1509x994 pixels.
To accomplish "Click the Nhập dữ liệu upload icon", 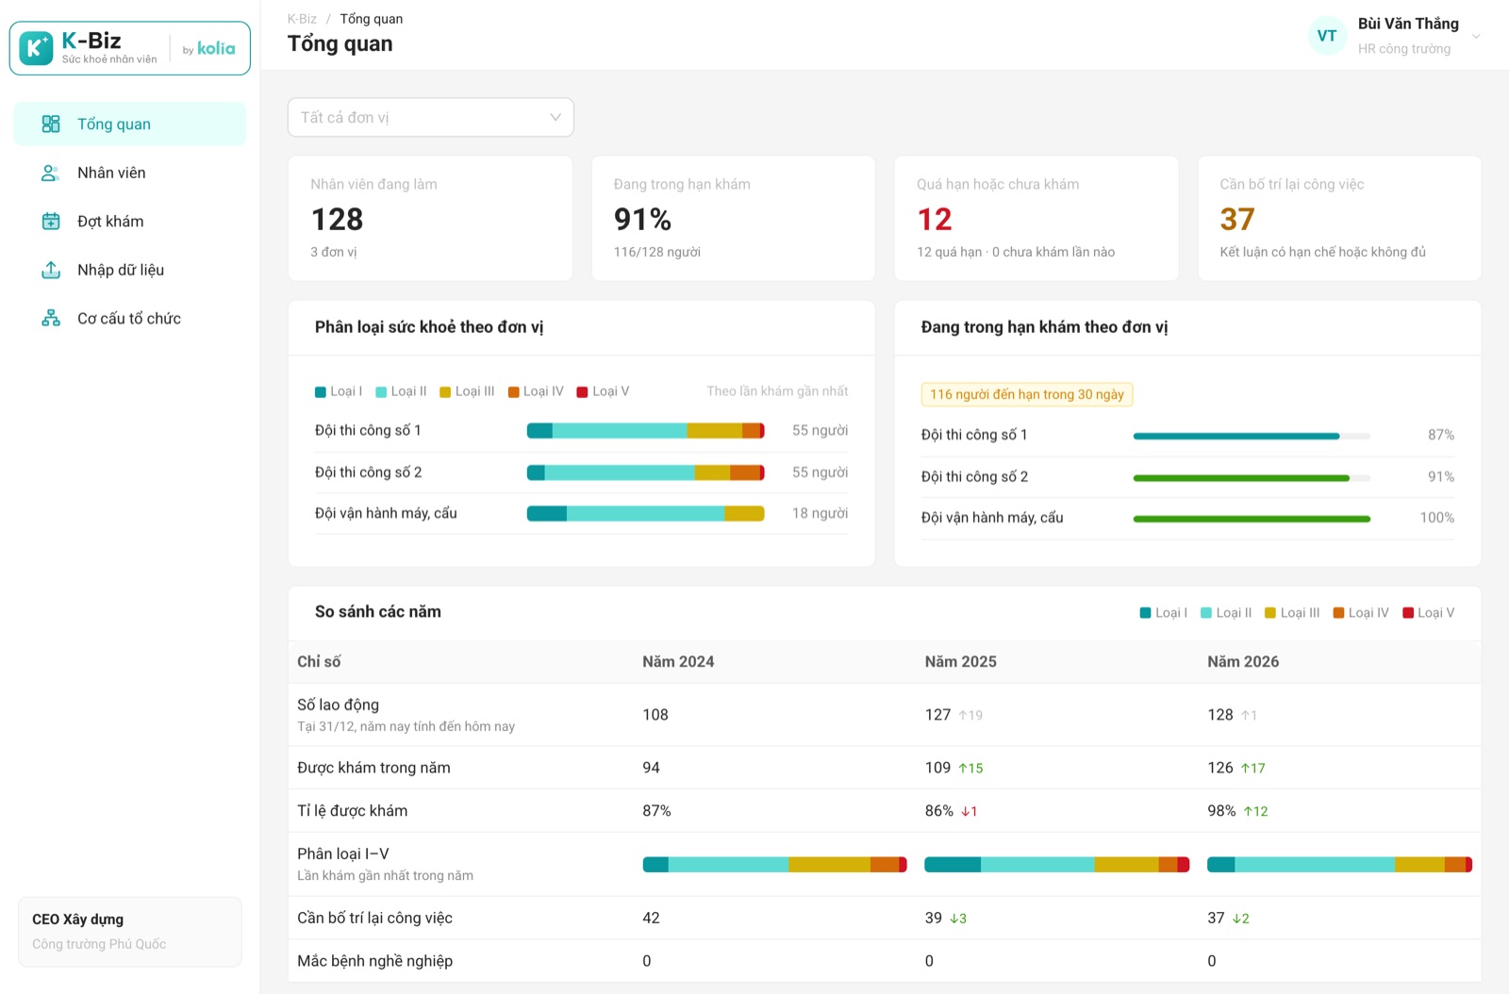I will point(51,270).
